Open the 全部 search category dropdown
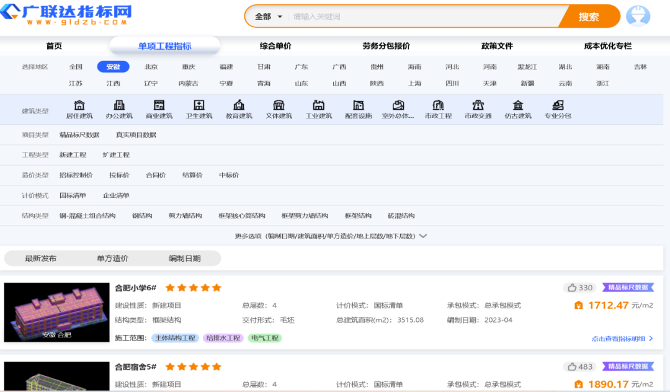 268,17
